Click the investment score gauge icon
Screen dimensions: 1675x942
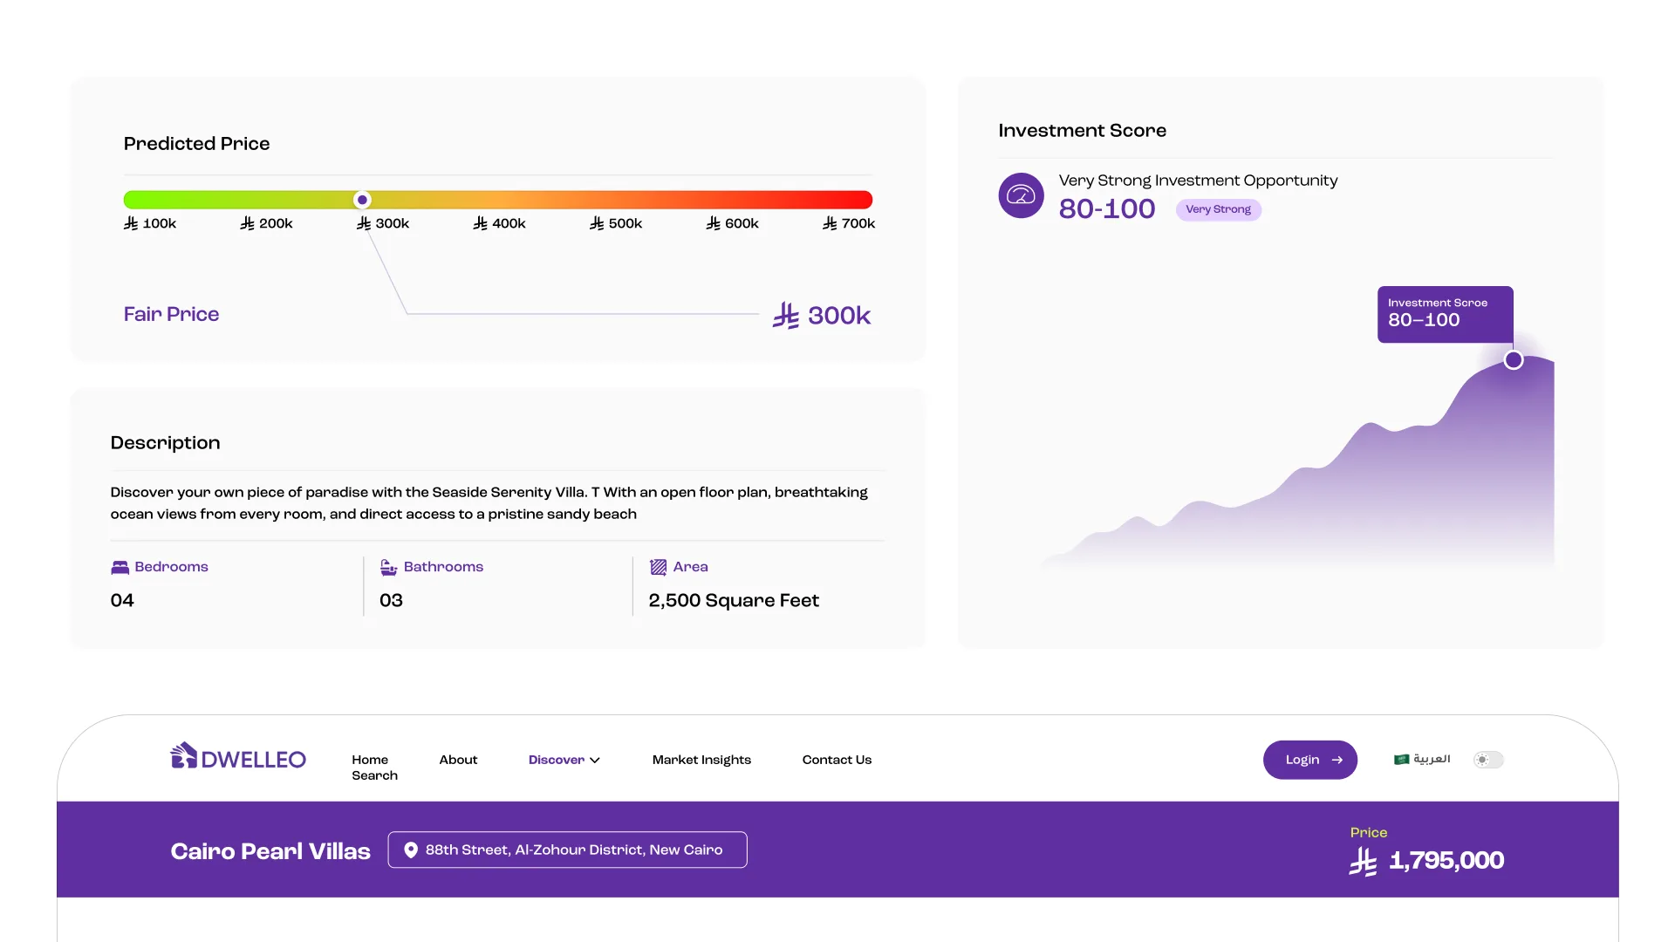point(1021,195)
